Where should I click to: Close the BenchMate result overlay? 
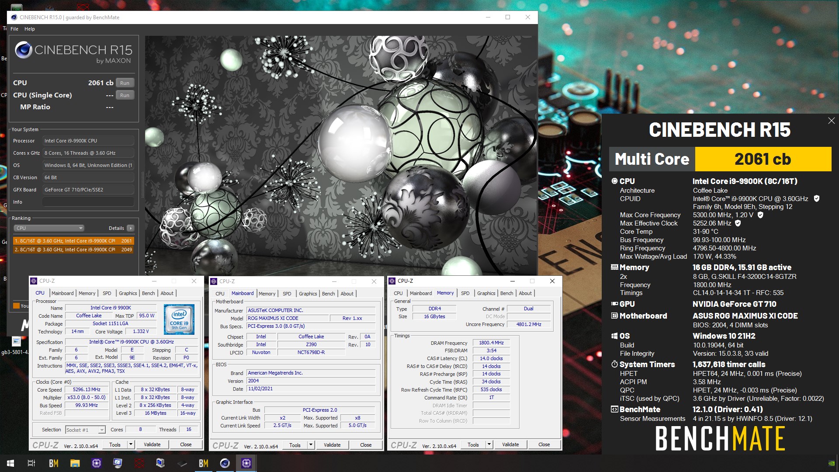pos(831,121)
